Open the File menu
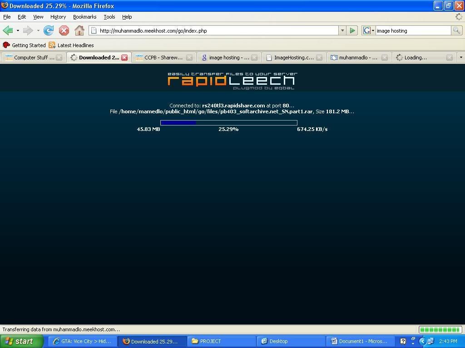This screenshot has height=348, width=465. click(7, 17)
